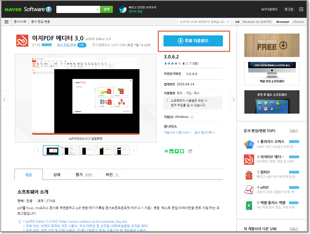Click the free download button
Image resolution: width=310 pixels, height=234 pixels.
[x=193, y=41]
